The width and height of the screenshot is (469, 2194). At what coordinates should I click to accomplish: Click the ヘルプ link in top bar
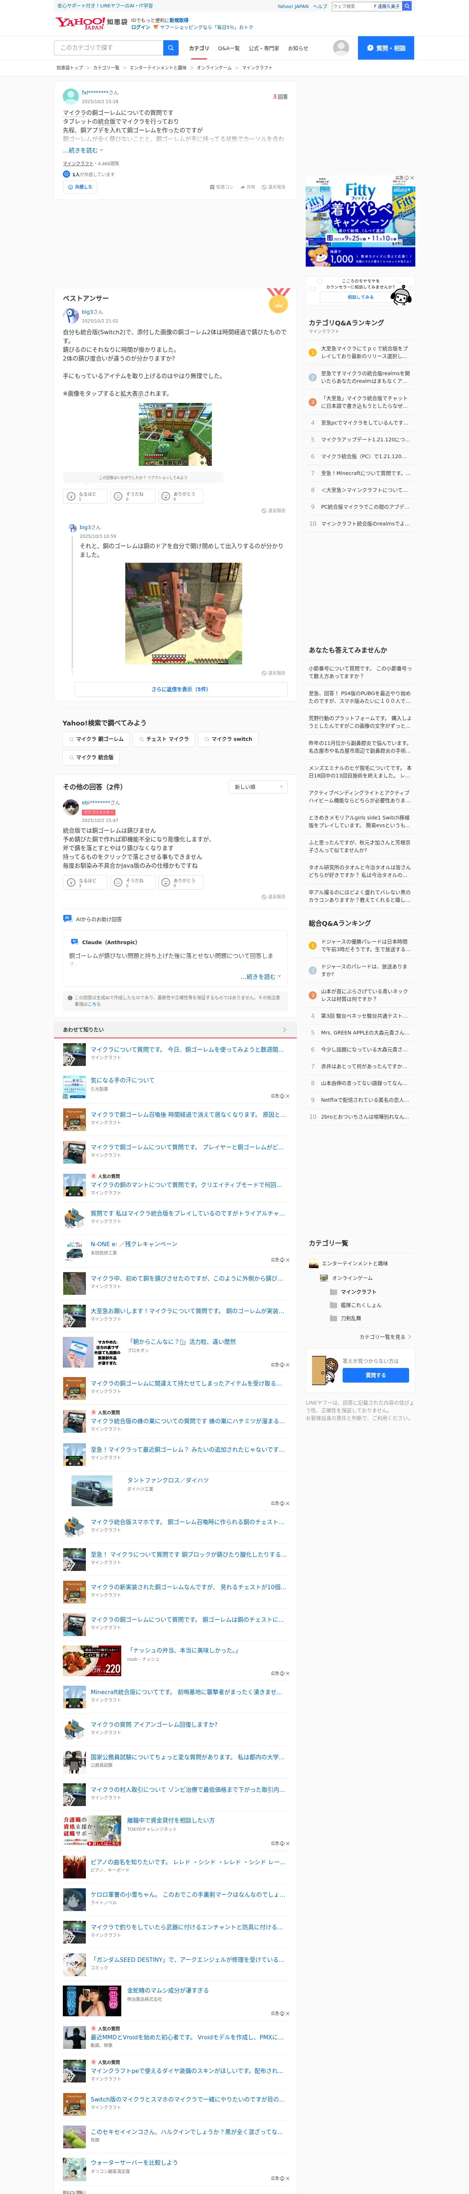pos(320,6)
